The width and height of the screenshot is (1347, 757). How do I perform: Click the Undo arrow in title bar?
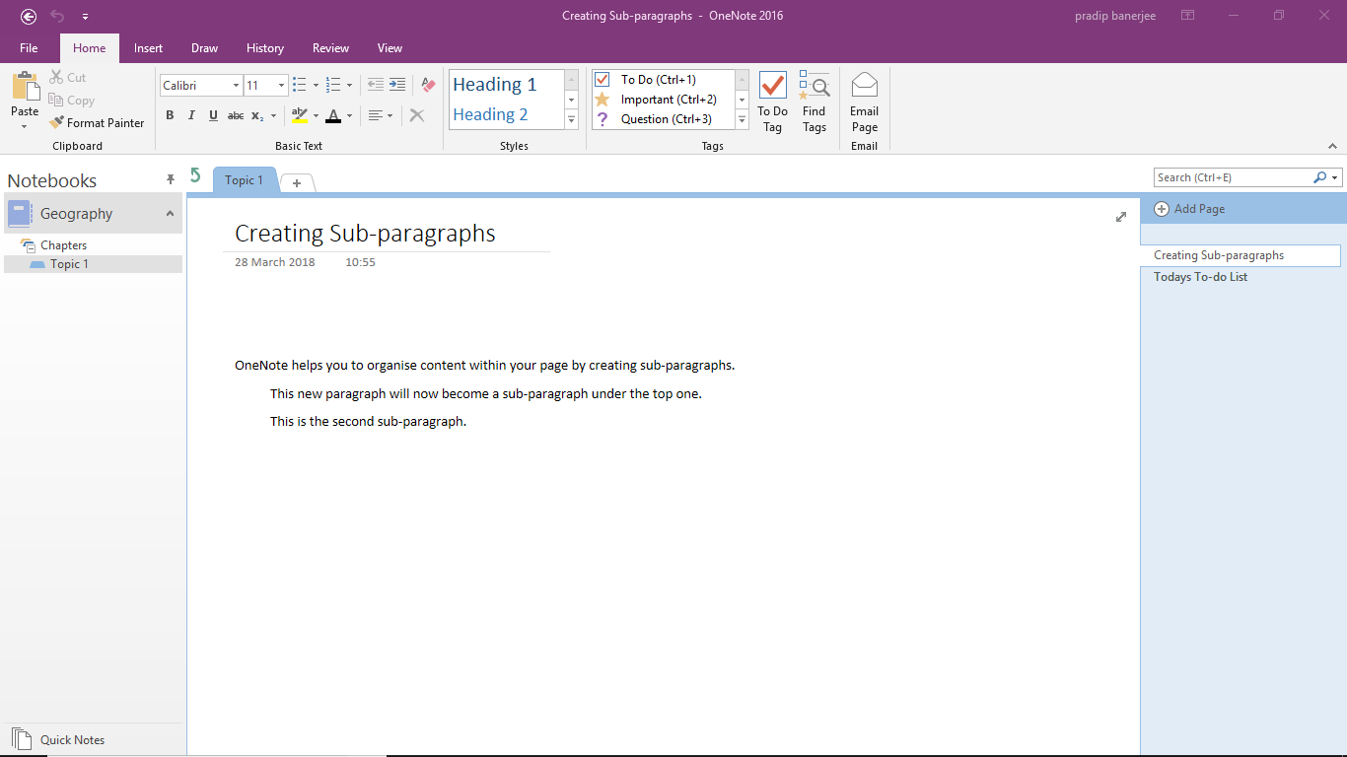57,16
